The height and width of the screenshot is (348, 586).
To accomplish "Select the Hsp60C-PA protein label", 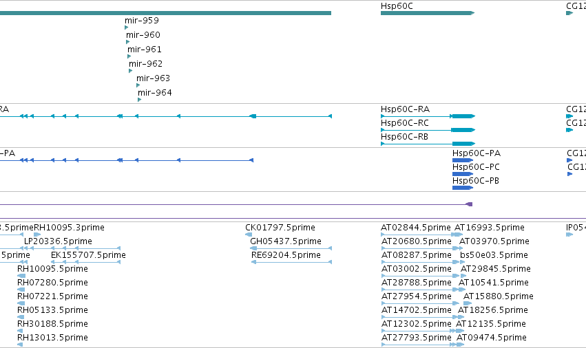I will 477,153.
